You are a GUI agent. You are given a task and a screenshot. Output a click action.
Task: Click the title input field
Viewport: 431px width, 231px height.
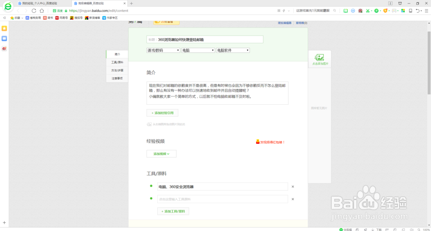tap(205, 40)
